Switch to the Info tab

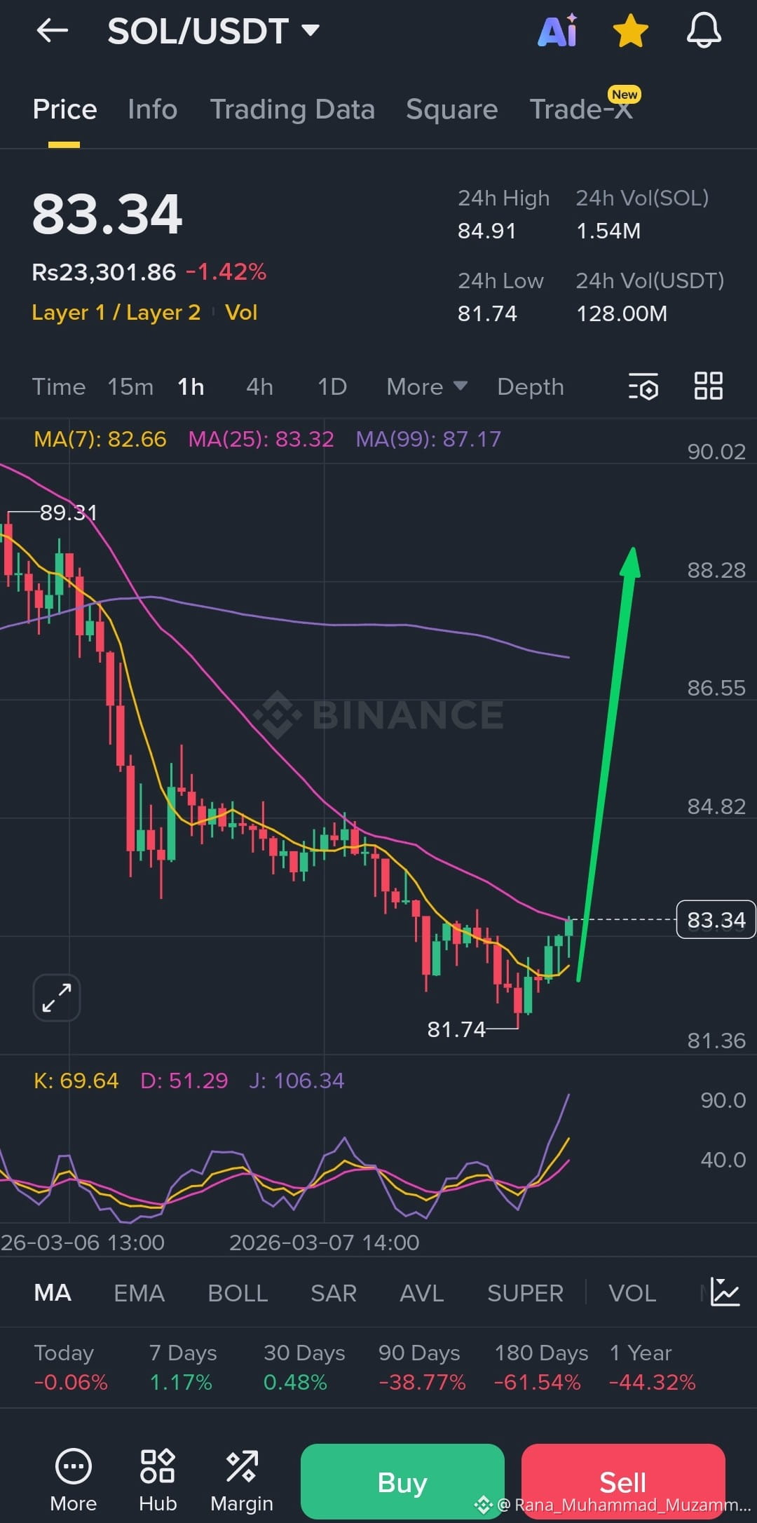point(152,109)
